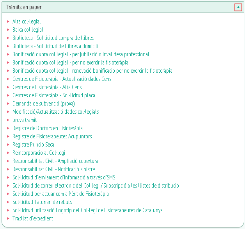
Task: Open Centres de Fisioteràpia - Alta Cens
Action: click(47, 87)
